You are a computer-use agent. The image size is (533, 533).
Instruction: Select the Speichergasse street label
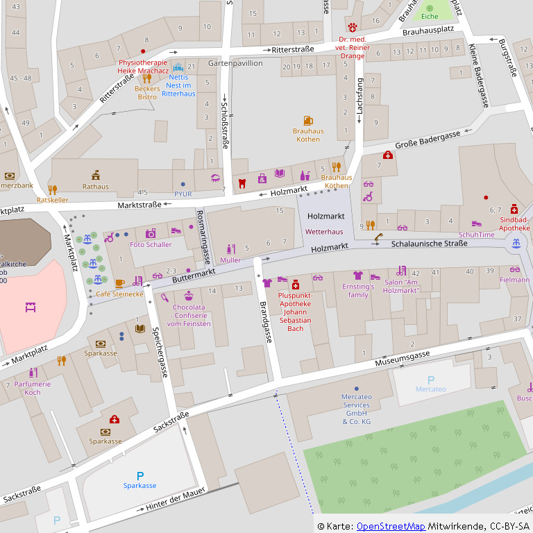(x=160, y=352)
